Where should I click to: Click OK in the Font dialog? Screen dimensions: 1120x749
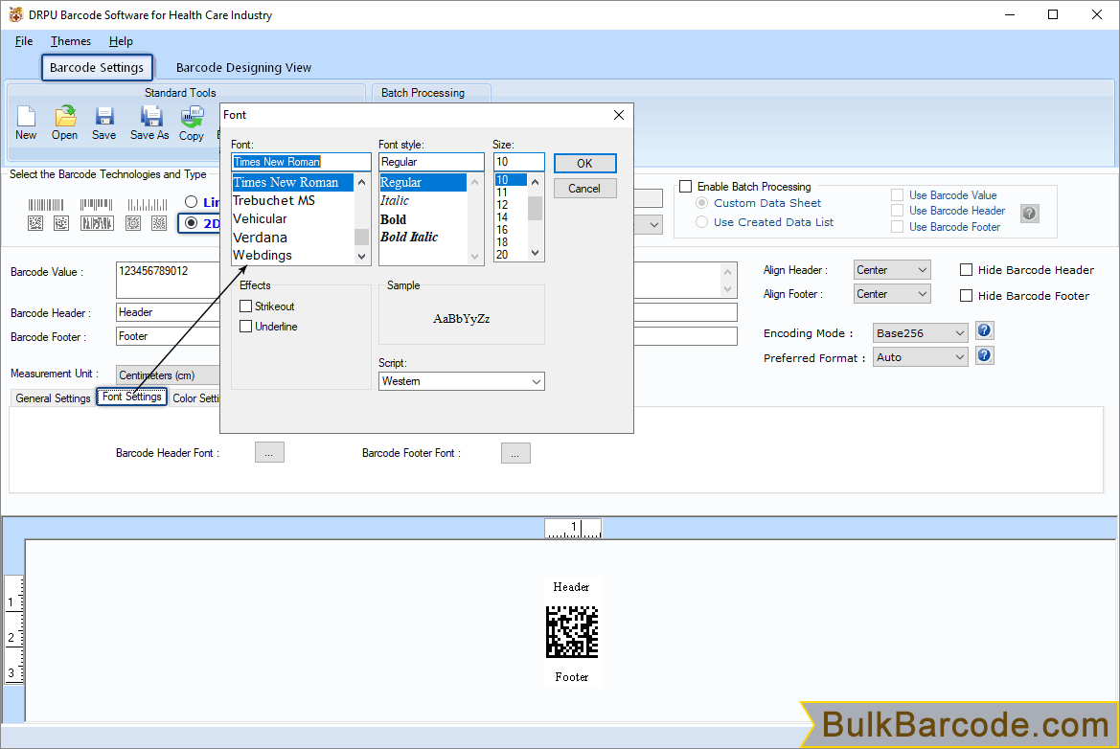[x=584, y=164]
